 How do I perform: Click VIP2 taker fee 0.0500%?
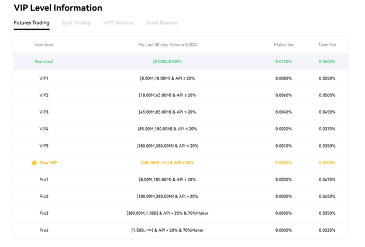click(327, 95)
